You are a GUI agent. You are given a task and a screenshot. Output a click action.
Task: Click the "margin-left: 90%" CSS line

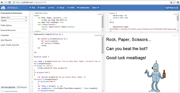(120, 18)
